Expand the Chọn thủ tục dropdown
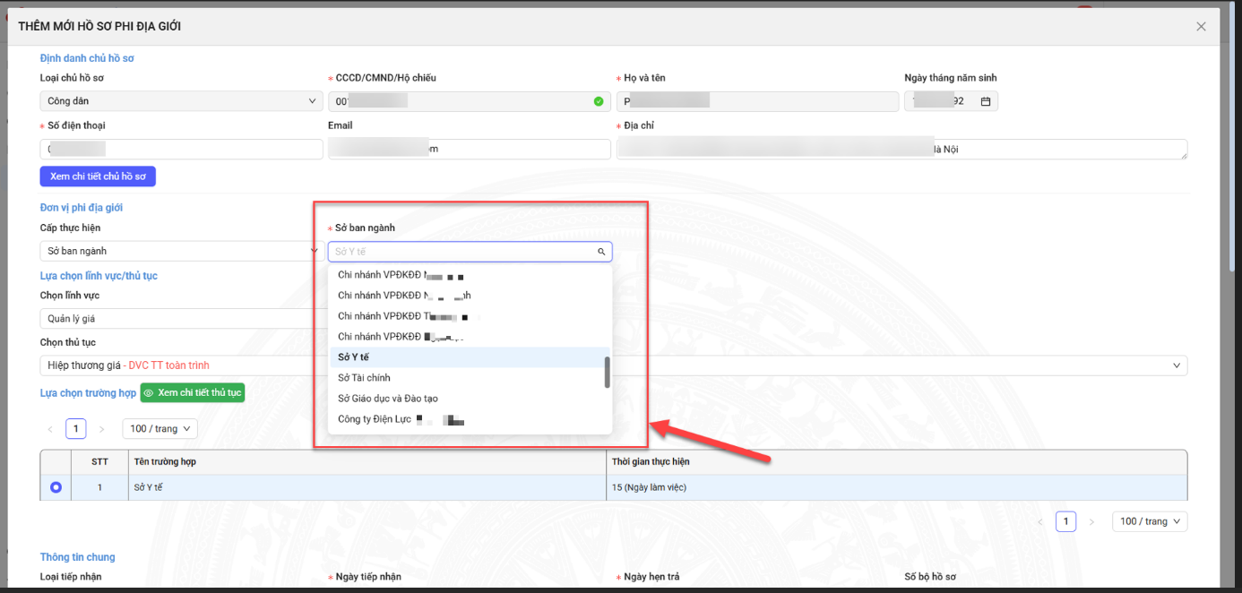This screenshot has width=1242, height=593. click(1176, 365)
